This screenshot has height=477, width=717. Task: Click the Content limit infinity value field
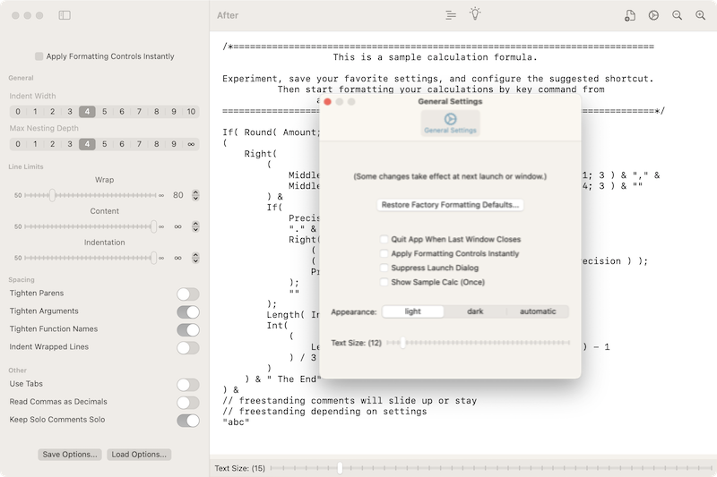click(178, 226)
